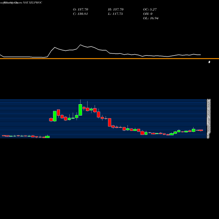Image resolution: width=219 pixels, height=219 pixels.
Task: Select the low value 'L: 117.75'
Action: [115, 14]
